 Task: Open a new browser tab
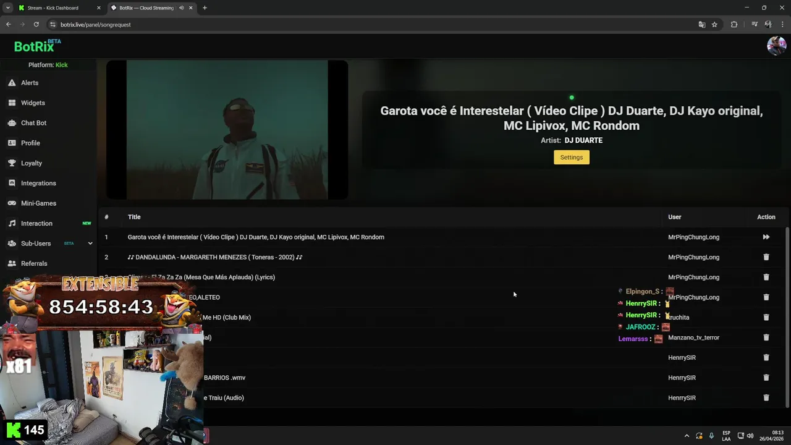pyautogui.click(x=205, y=8)
